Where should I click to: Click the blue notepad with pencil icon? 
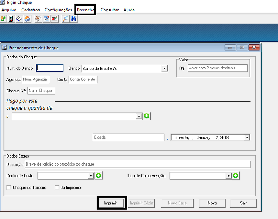pos(46,19)
